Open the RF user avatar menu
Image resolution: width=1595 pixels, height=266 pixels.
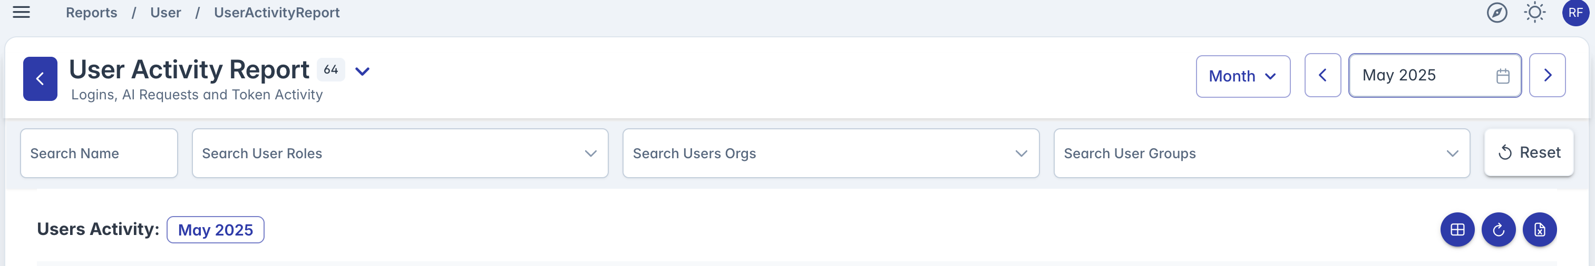1575,12
